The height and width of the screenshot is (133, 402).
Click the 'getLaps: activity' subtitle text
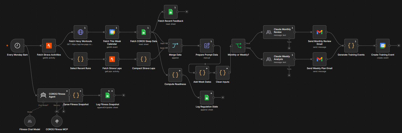pyautogui.click(x=112, y=71)
